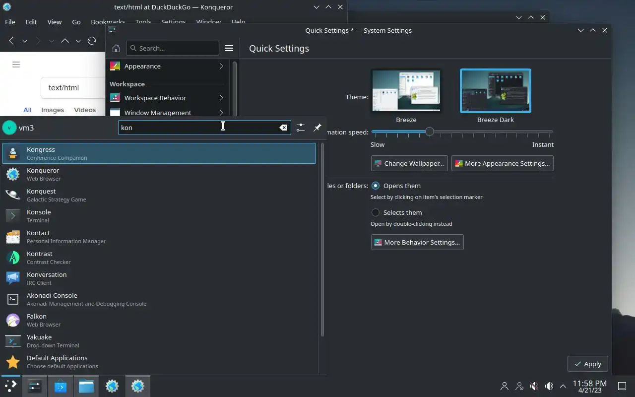This screenshot has height=397, width=635.
Task: Choose the Breeze Dark theme thumbnail
Action: tap(496, 91)
